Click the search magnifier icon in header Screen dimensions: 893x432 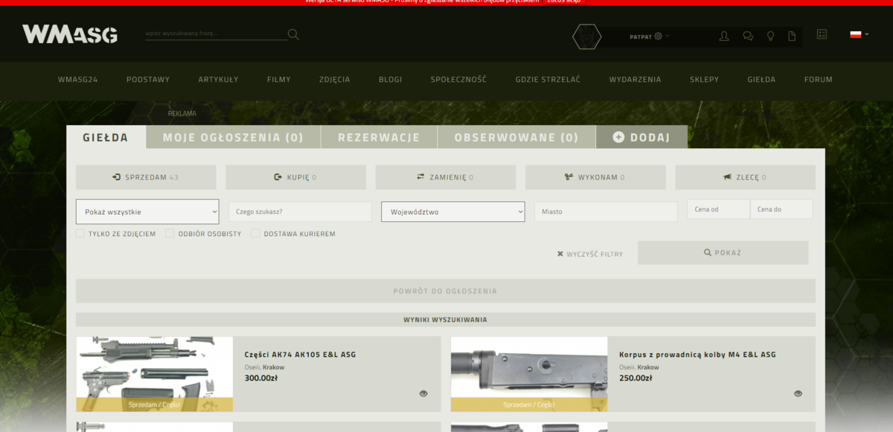[293, 34]
